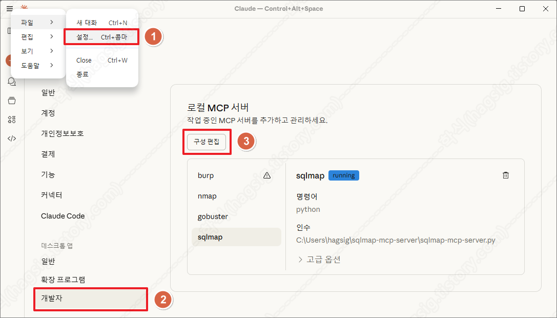Click the sqlmap-mcp-server.py argument path
Viewport: 557px width, 318px height.
(396, 240)
